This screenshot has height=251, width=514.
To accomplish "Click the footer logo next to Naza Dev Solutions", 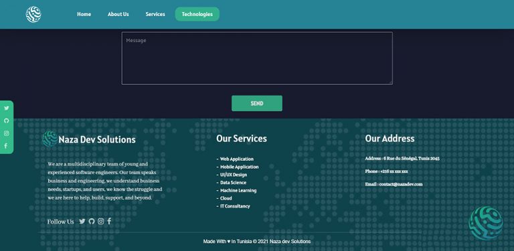I will click(x=50, y=139).
